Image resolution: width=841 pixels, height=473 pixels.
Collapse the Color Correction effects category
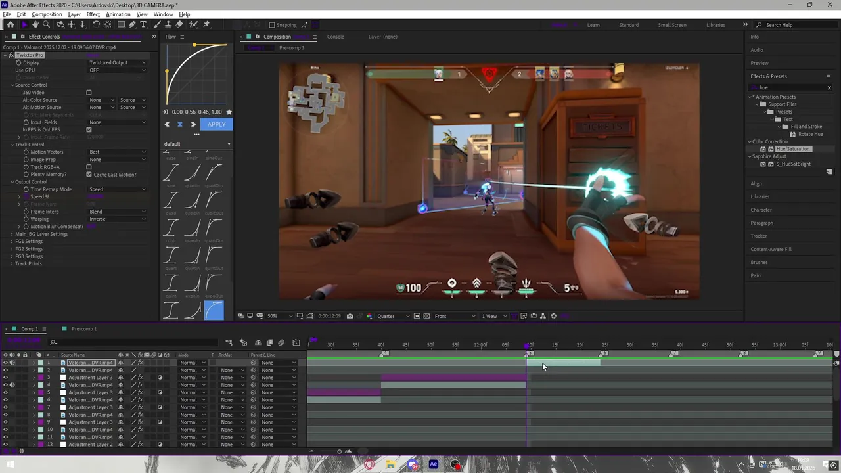(750, 141)
